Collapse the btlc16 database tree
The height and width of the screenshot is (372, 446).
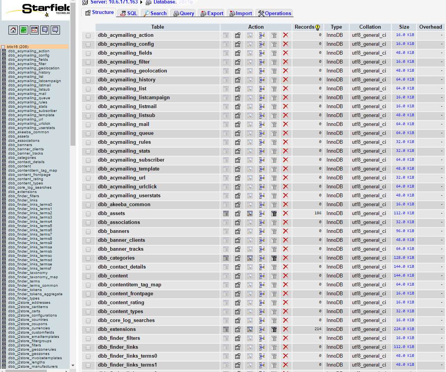(3, 47)
